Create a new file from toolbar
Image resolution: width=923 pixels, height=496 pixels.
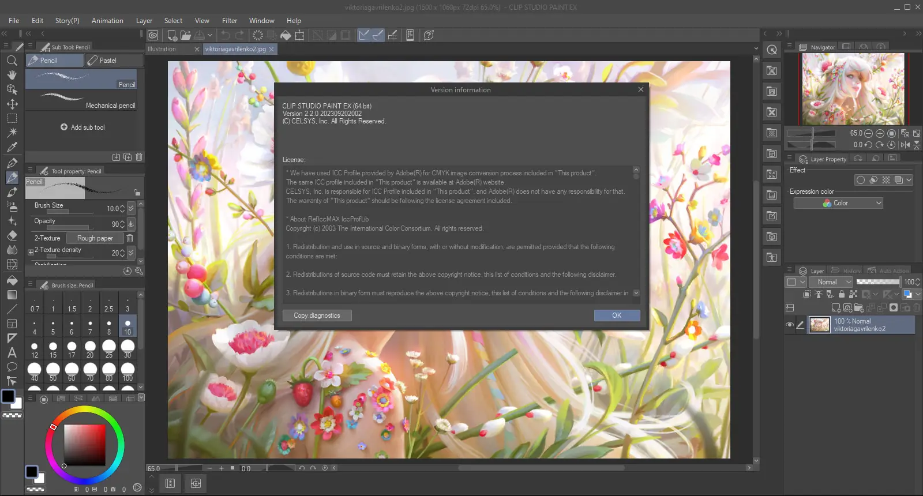[172, 35]
